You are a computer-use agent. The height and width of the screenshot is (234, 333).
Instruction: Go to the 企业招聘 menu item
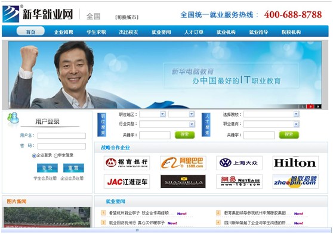coord(63,32)
